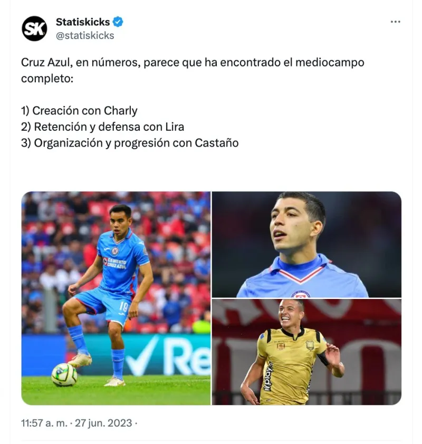Viewport: 422px width, 444px height.
Task: Open the top-right close-up player photo
Action: pyautogui.click(x=306, y=244)
